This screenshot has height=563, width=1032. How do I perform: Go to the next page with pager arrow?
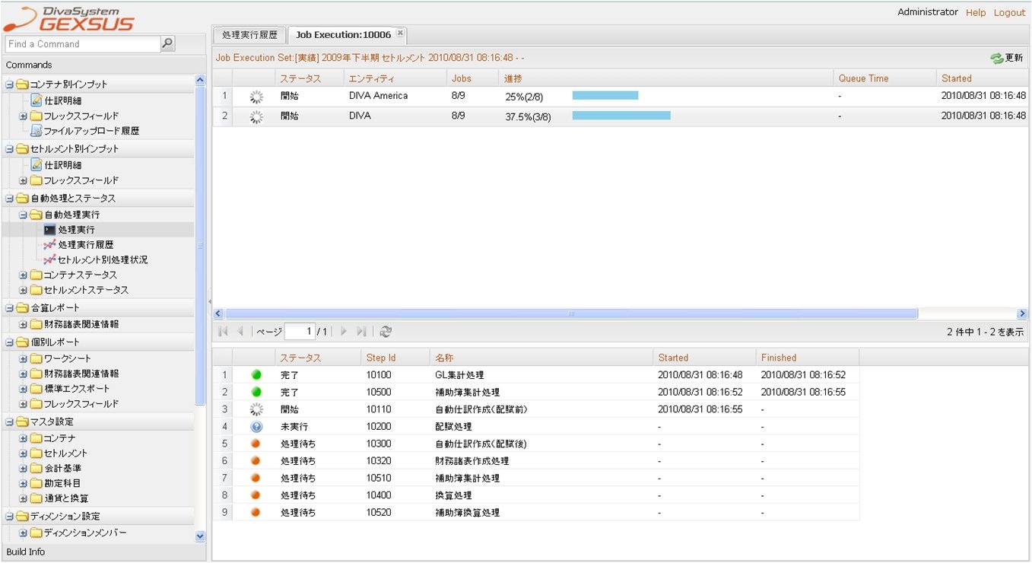344,331
